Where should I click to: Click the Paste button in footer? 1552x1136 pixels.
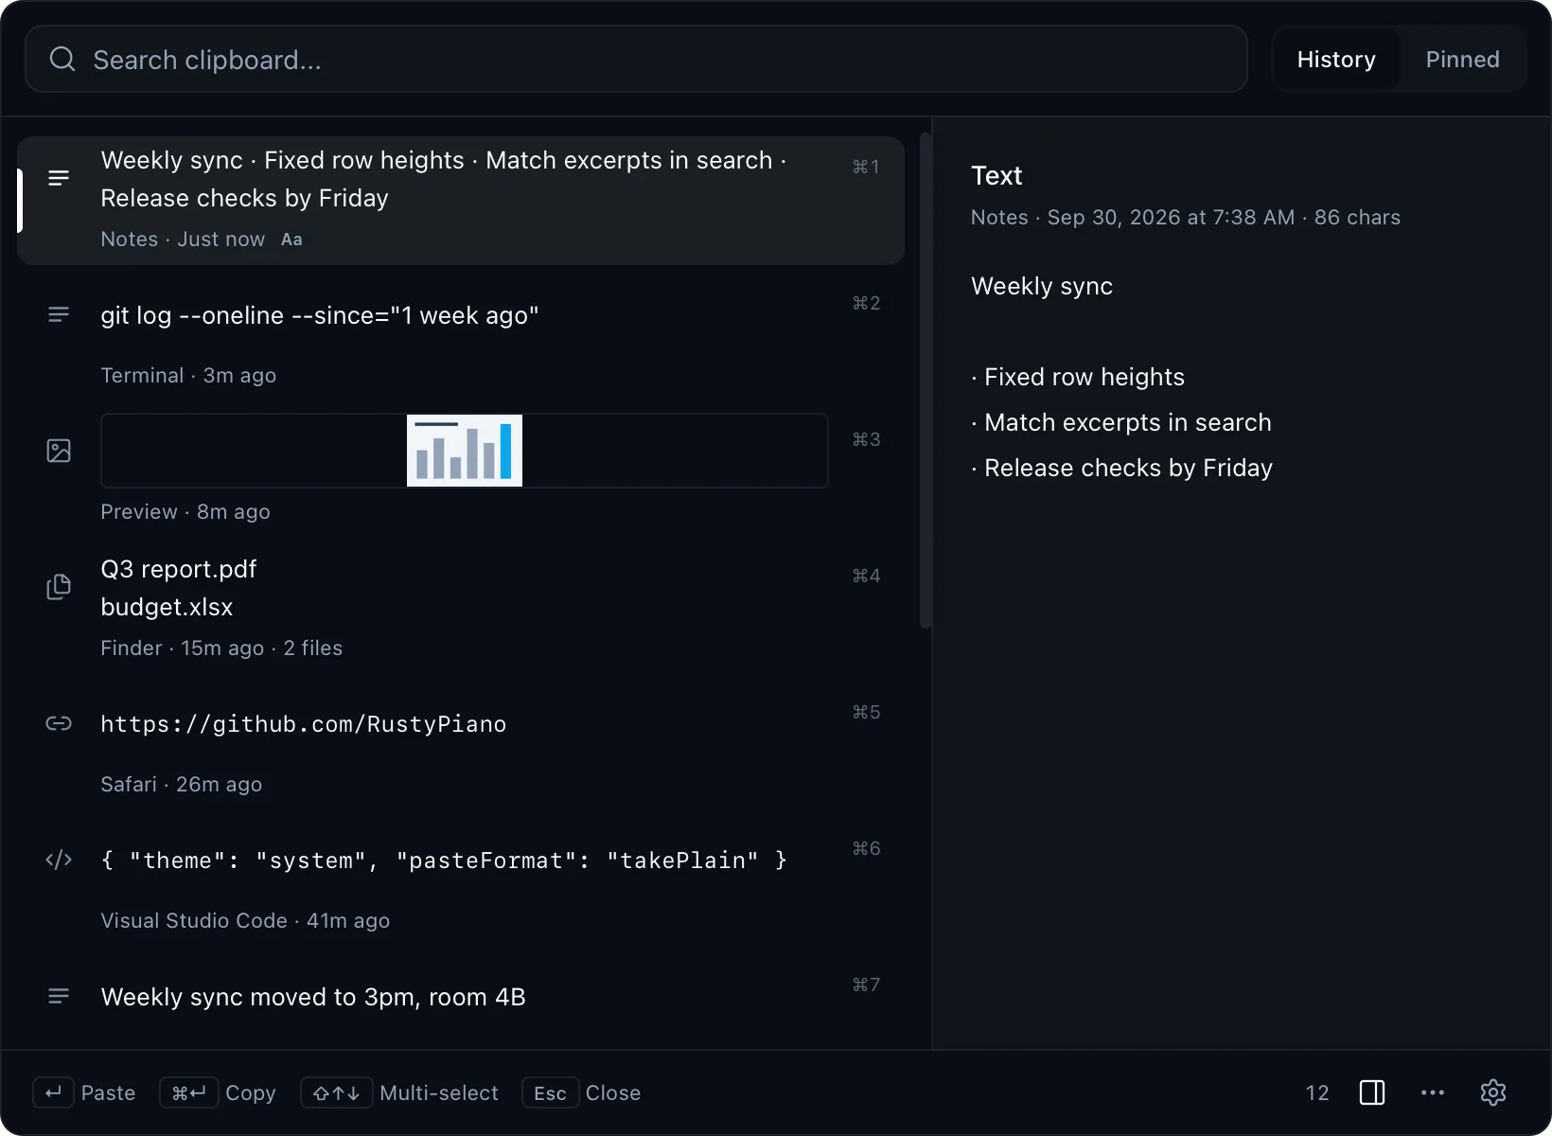(84, 1092)
